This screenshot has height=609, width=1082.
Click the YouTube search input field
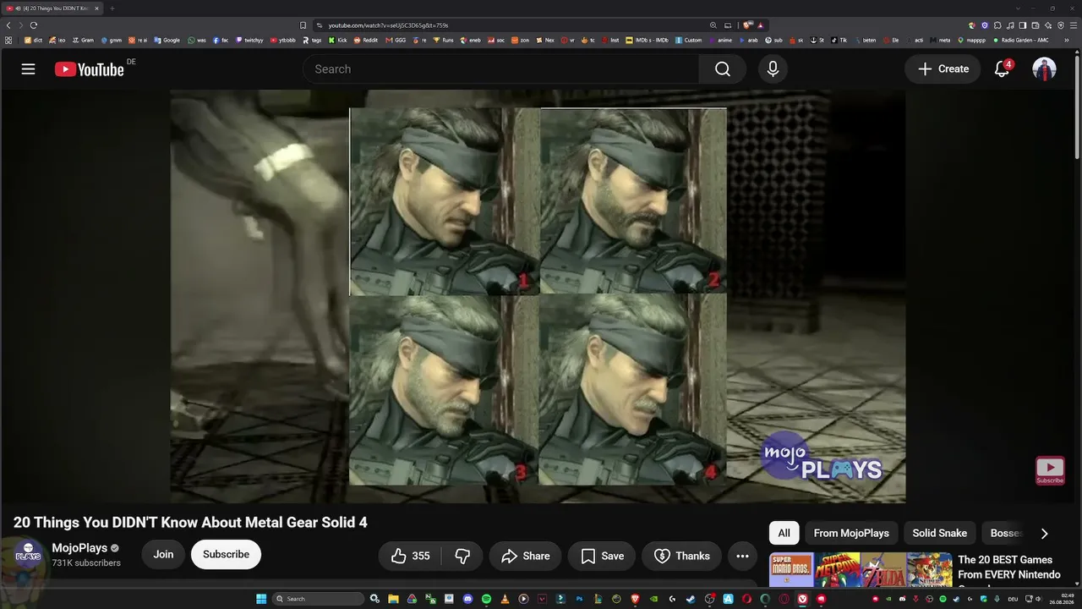(500, 69)
